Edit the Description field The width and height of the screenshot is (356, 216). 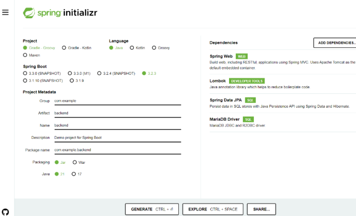(117, 138)
